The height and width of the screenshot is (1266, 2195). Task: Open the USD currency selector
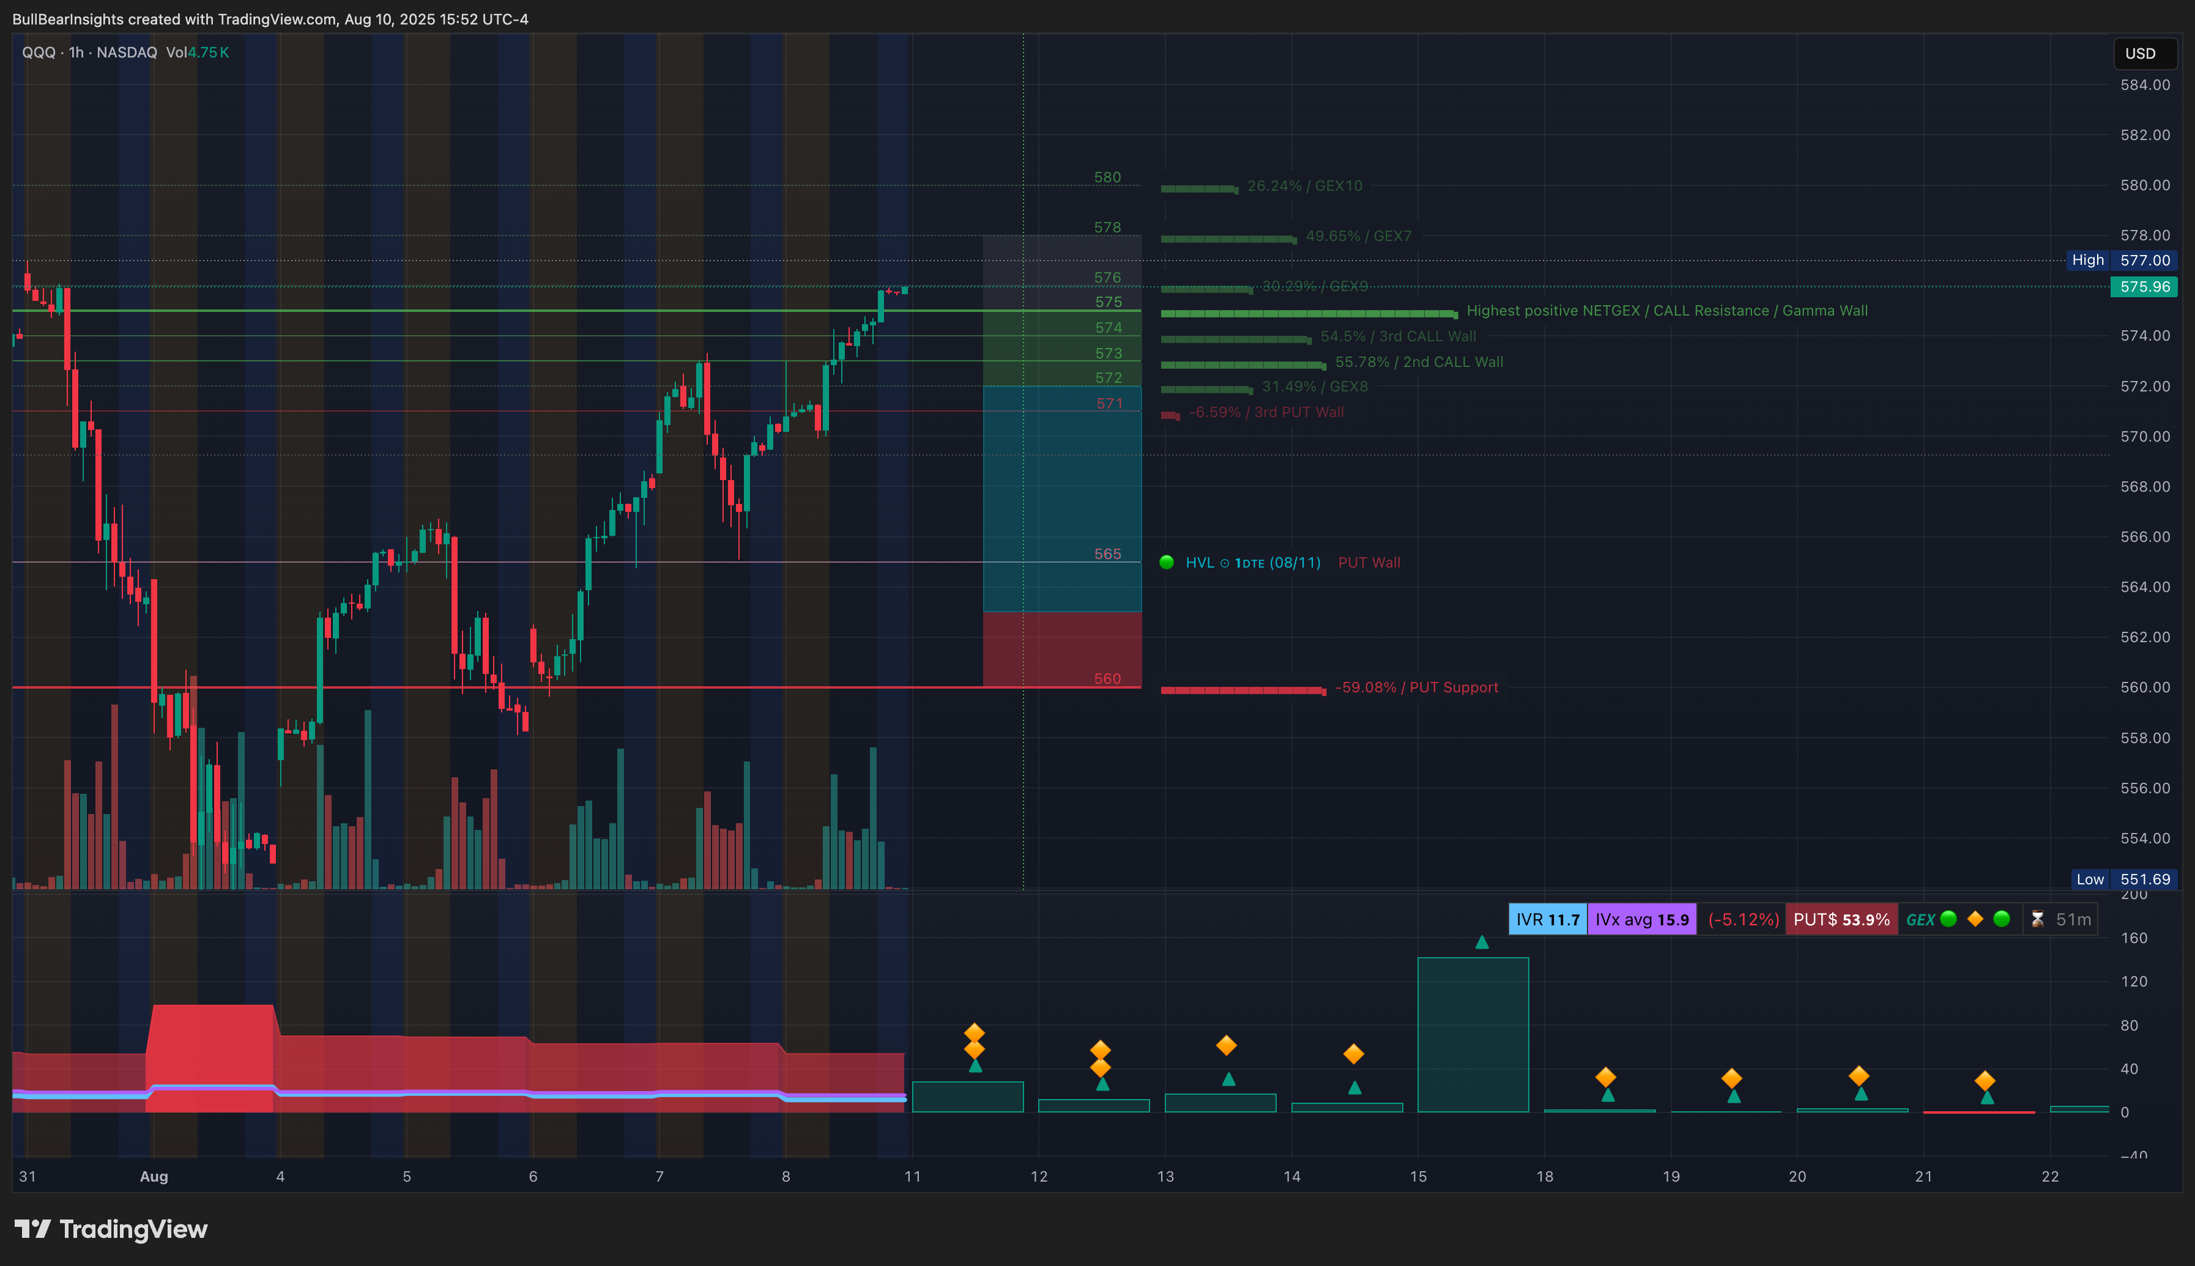tap(2145, 54)
